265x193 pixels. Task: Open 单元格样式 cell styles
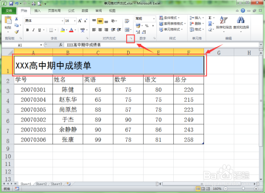(171, 29)
